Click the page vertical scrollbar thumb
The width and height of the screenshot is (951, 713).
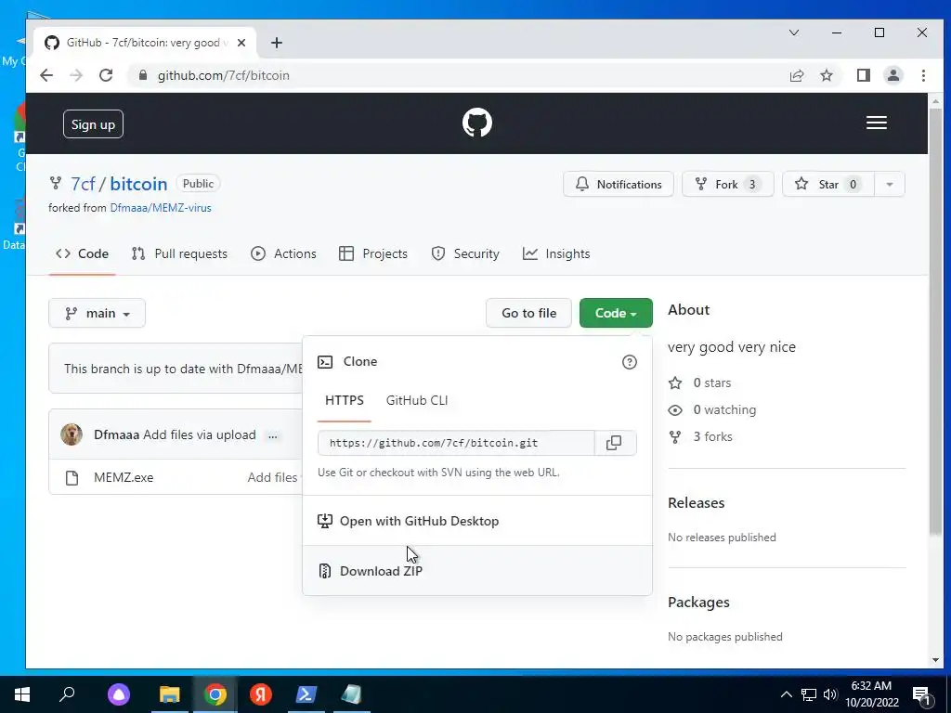936,322
